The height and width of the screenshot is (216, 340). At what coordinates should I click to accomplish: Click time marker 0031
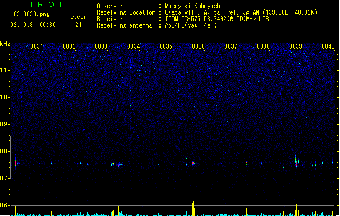click(36, 46)
